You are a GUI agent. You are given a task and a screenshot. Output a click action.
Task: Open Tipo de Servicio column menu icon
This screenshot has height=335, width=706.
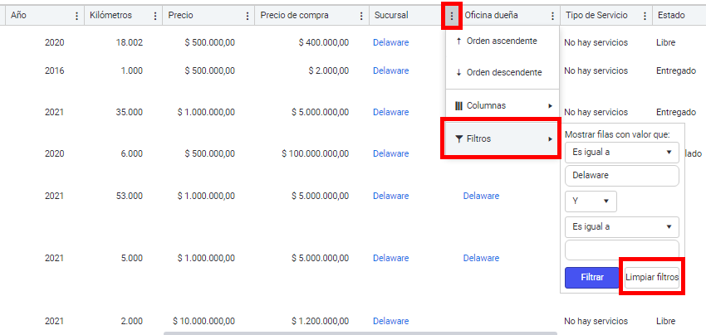[x=645, y=16]
